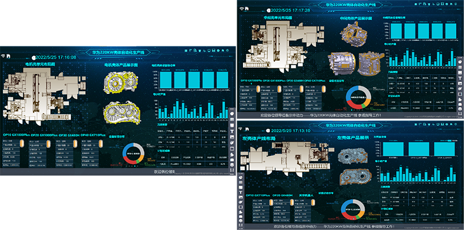Click the 左壳体产品展示 heading
The image size is (464, 230).
point(353,138)
